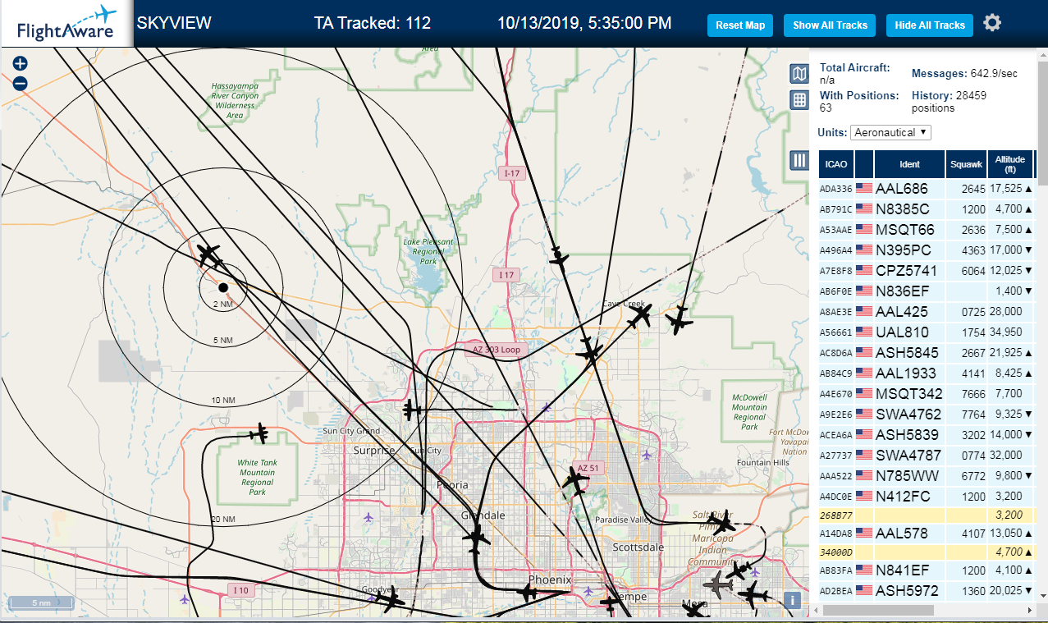Click altitude value 34,950
This screenshot has width=1048, height=623.
pos(1006,332)
